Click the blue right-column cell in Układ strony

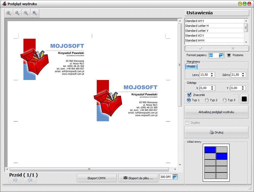coord(222,156)
